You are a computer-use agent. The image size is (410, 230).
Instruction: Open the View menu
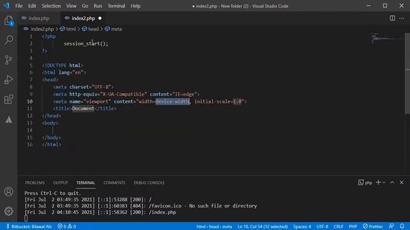click(x=71, y=6)
